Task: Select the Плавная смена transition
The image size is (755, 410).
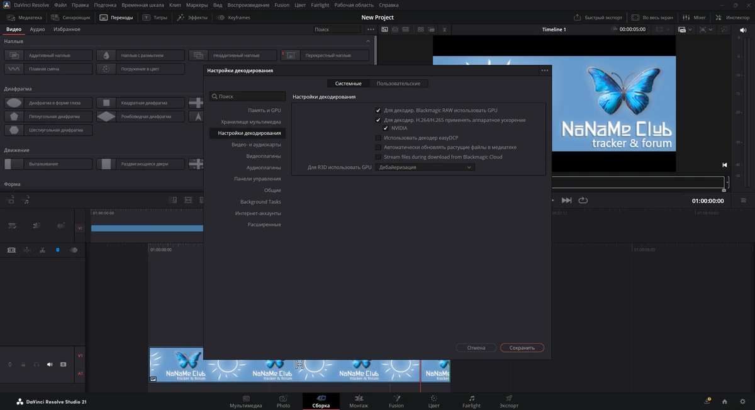Action: [48, 69]
